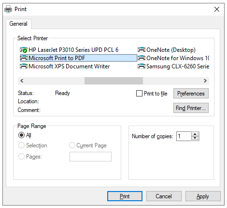The image size is (227, 208).
Task: Choose the Microsoft Print to PDF printer icon
Action: click(24, 58)
